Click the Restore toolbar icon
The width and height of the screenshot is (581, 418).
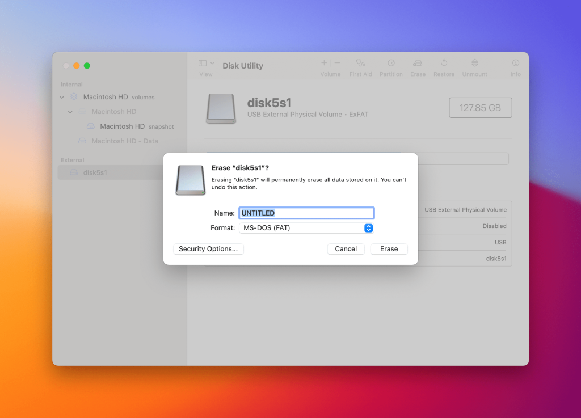(444, 63)
